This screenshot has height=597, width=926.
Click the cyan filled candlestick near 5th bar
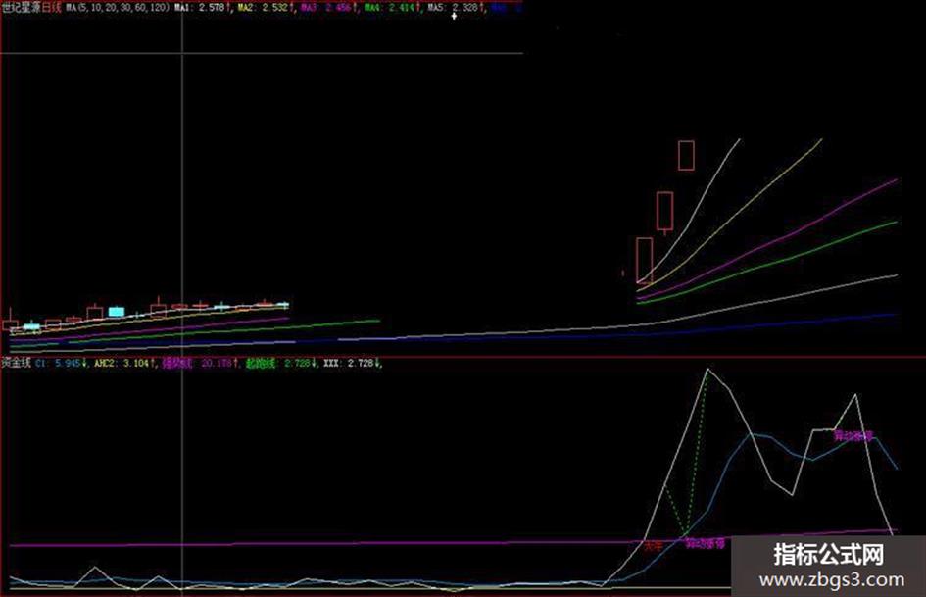[x=117, y=312]
